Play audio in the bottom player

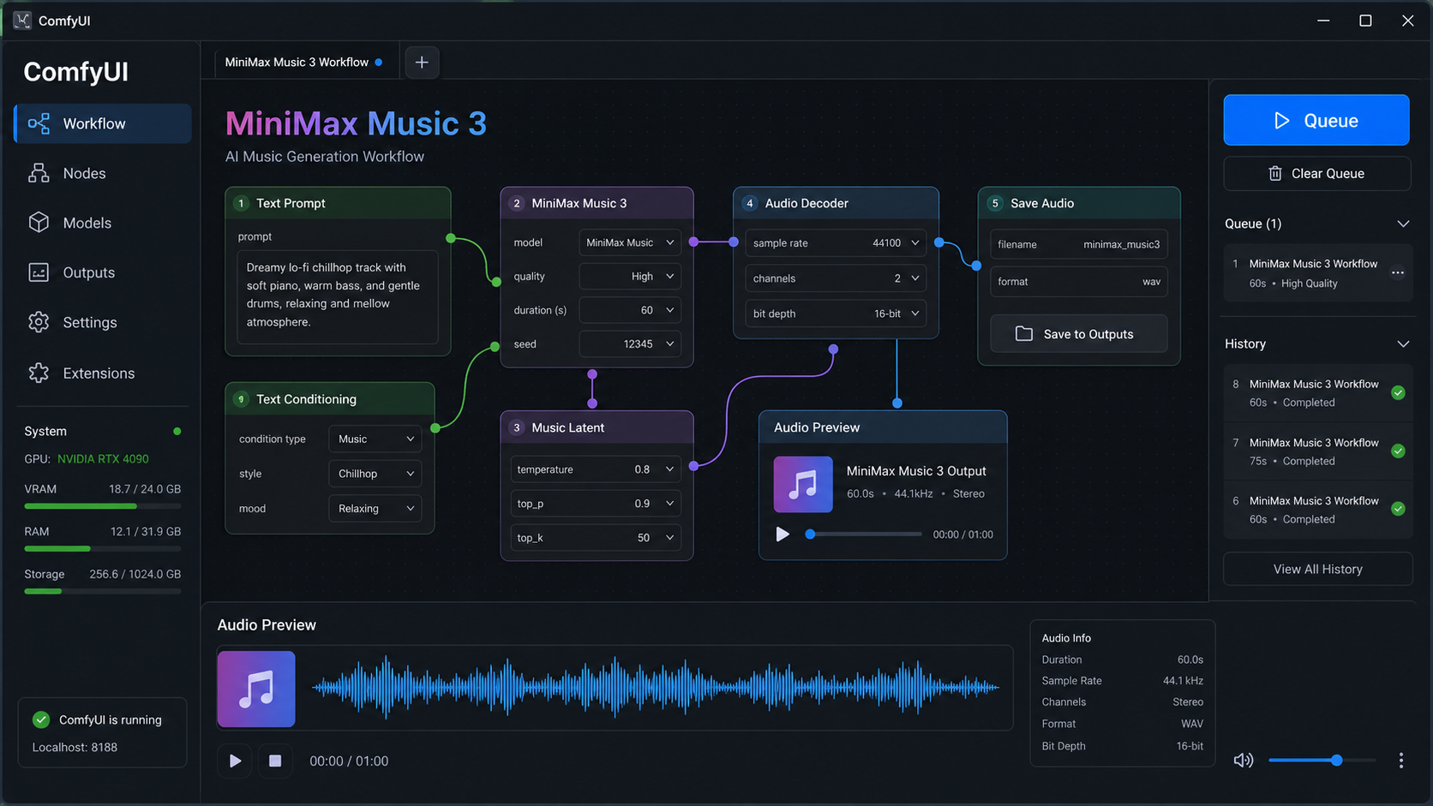tap(235, 761)
